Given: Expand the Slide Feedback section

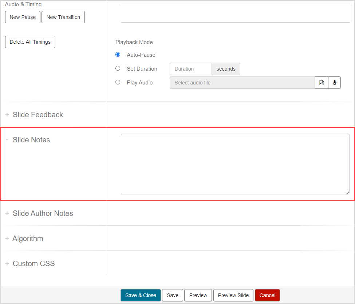Looking at the screenshot, I should coord(38,115).
